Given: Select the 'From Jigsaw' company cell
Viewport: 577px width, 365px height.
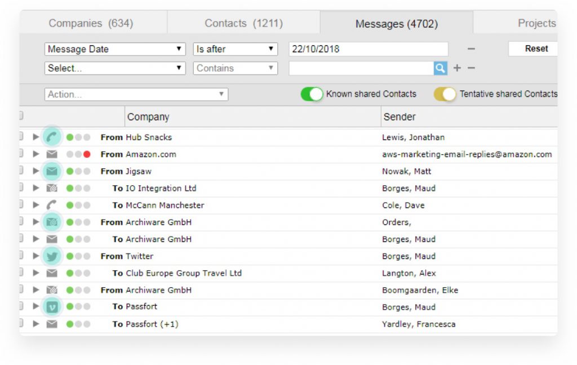Looking at the screenshot, I should point(126,171).
